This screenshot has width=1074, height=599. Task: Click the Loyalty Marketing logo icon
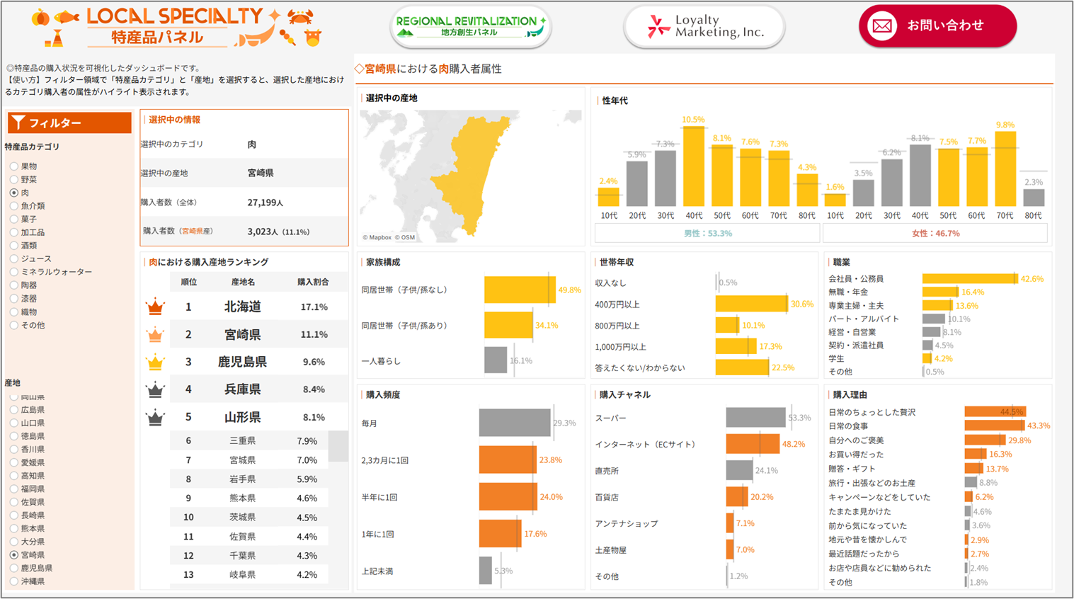click(x=658, y=27)
